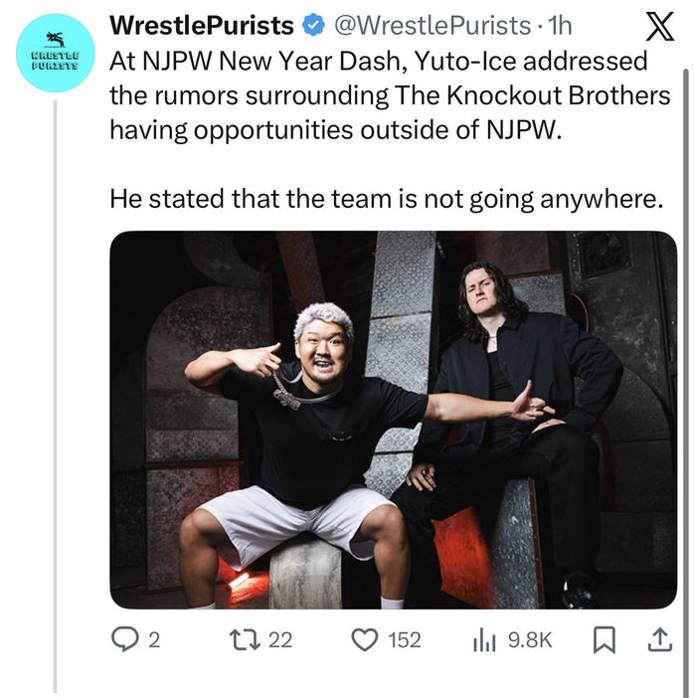Click the repost count 22

click(x=280, y=640)
